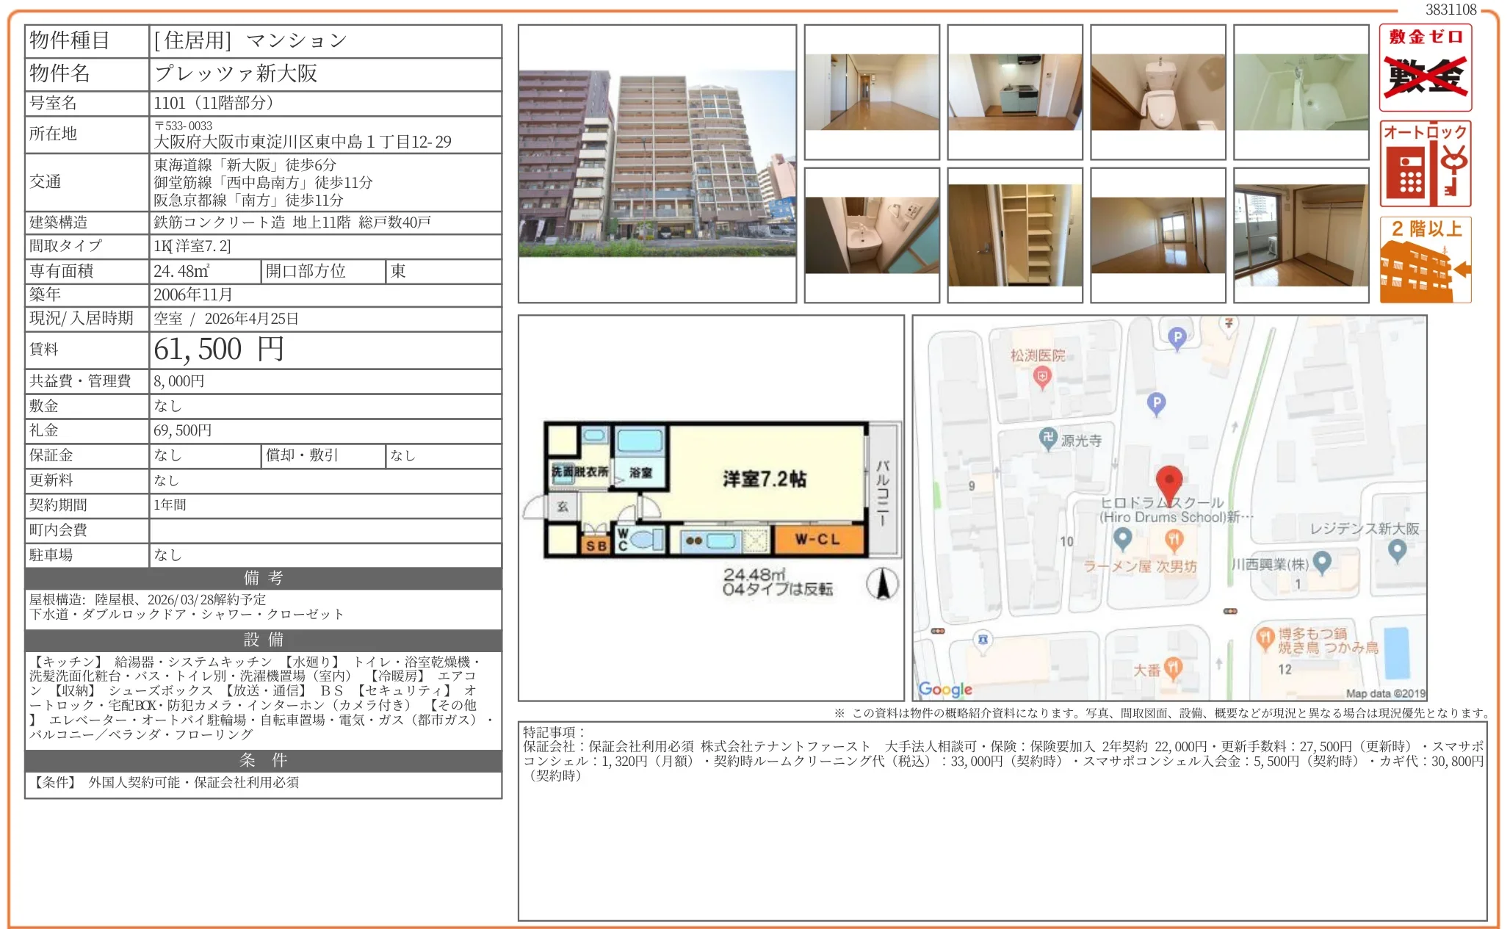Click the 川西興業 map marker
Viewport: 1510px width, 929px height.
[1322, 563]
